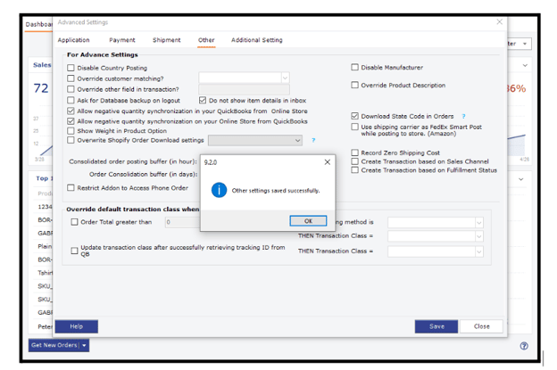Image resolution: width=557 pixels, height=370 pixels.
Task: Open the Override customer matching dropdown
Action: point(285,78)
